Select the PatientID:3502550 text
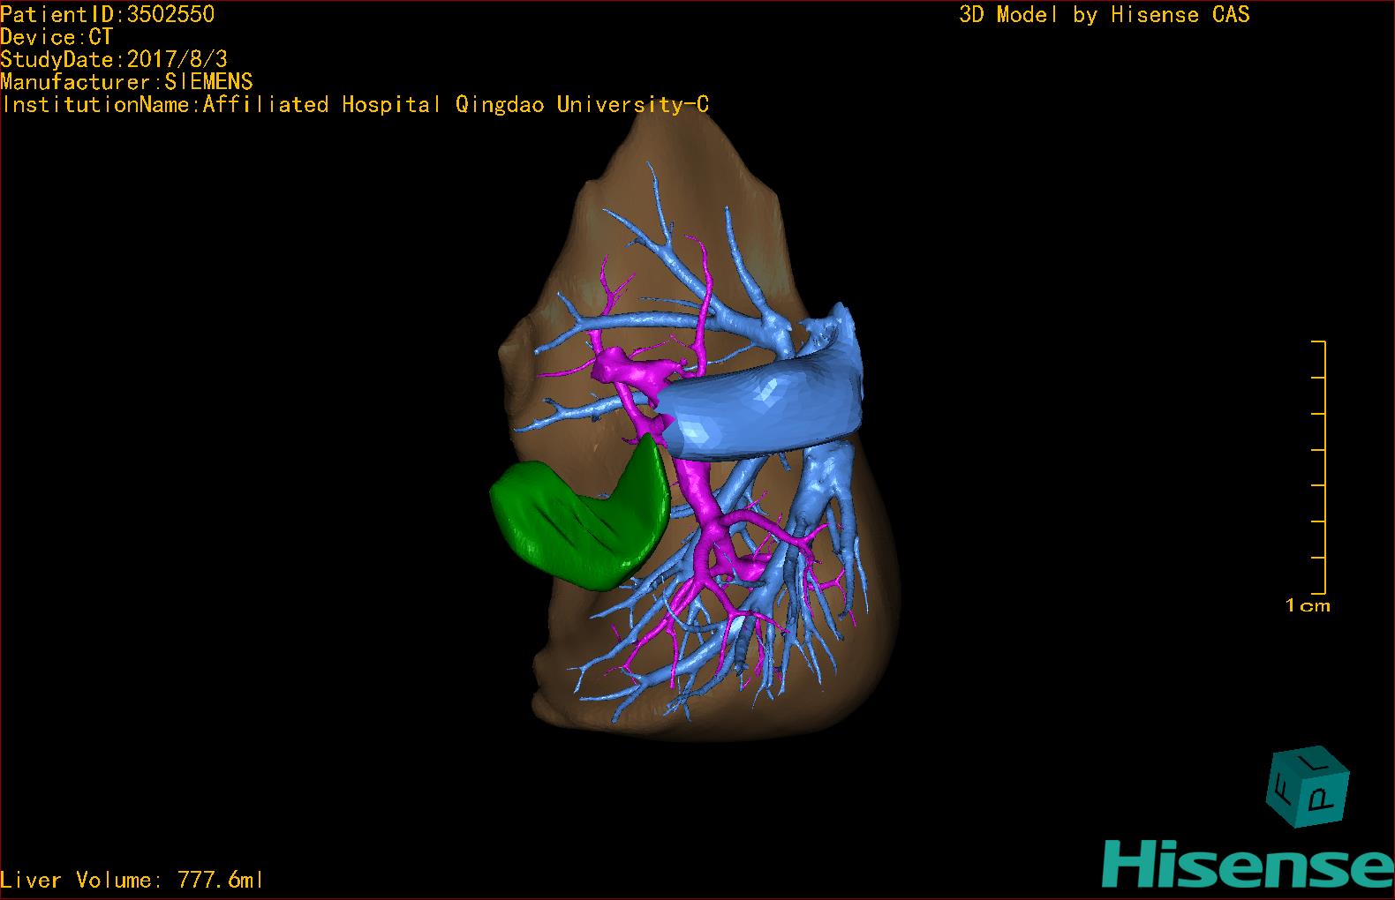This screenshot has height=900, width=1395. tap(108, 14)
